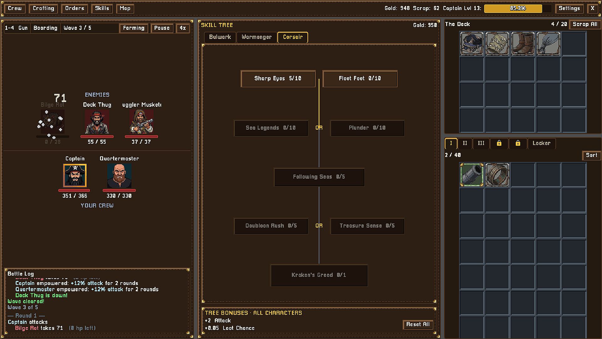This screenshot has width=602, height=339.
Task: Open the Map menu
Action: pos(125,8)
